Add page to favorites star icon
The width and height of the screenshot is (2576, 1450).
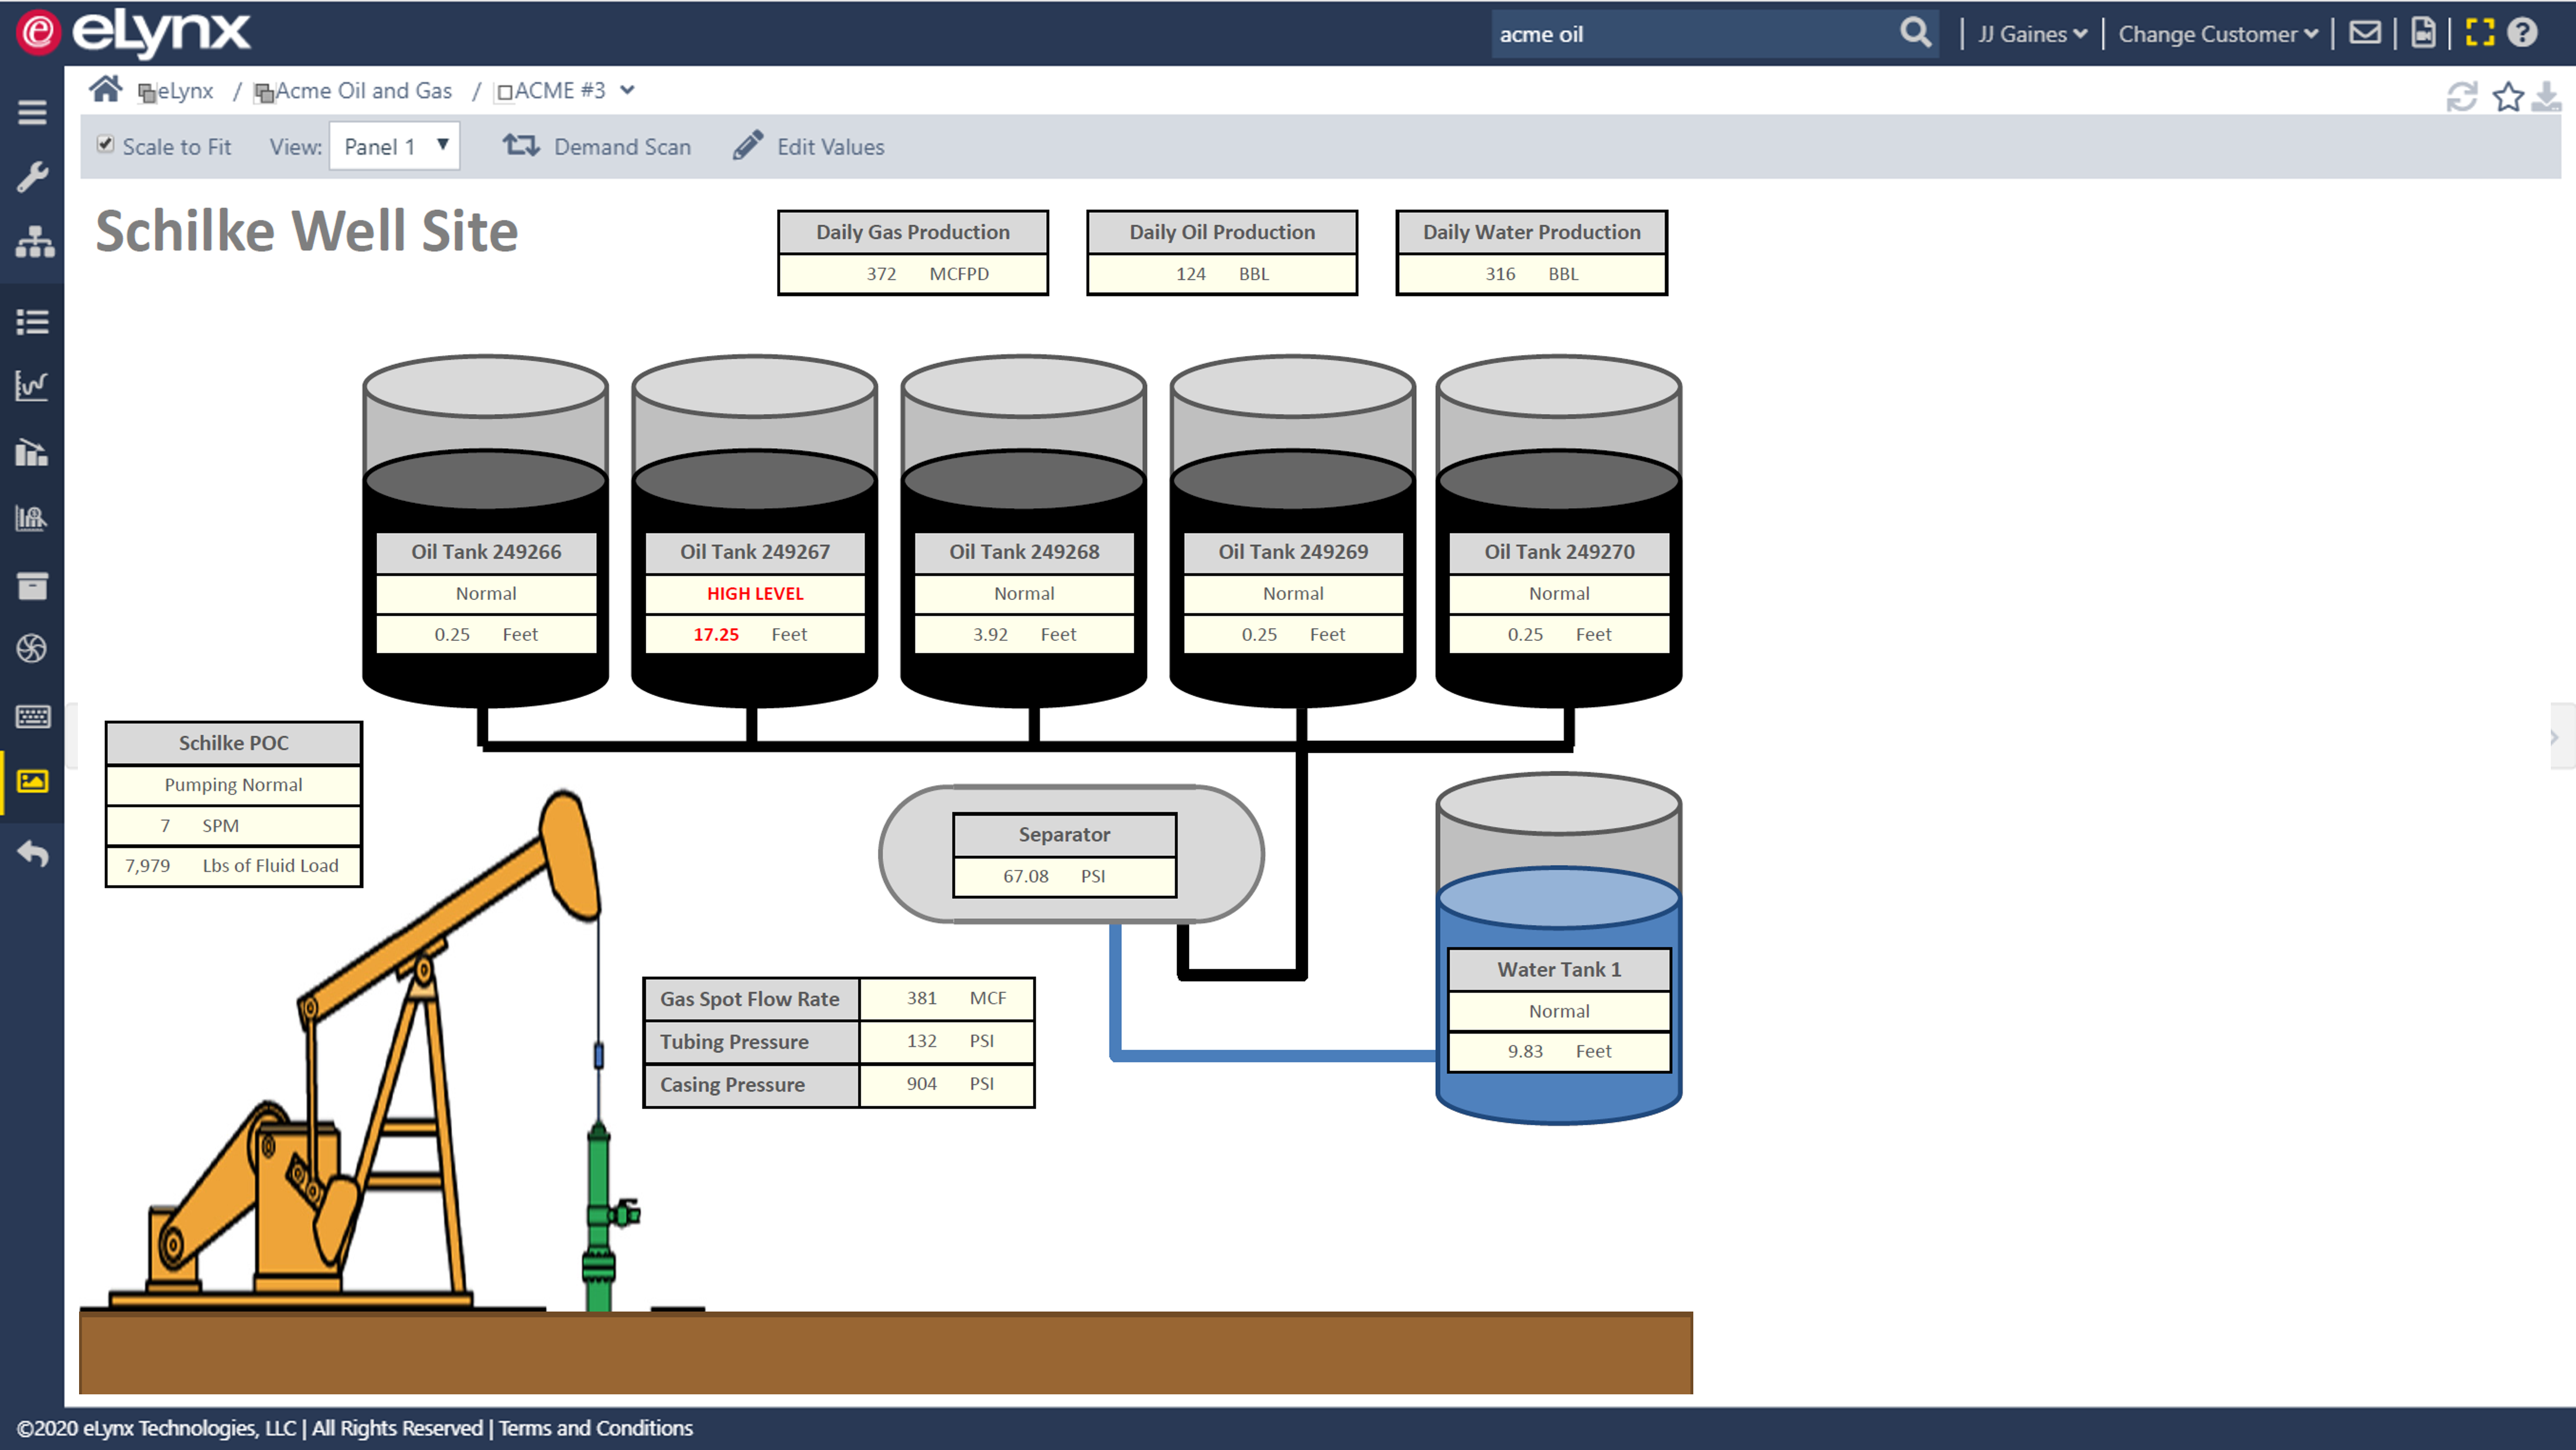point(2507,98)
